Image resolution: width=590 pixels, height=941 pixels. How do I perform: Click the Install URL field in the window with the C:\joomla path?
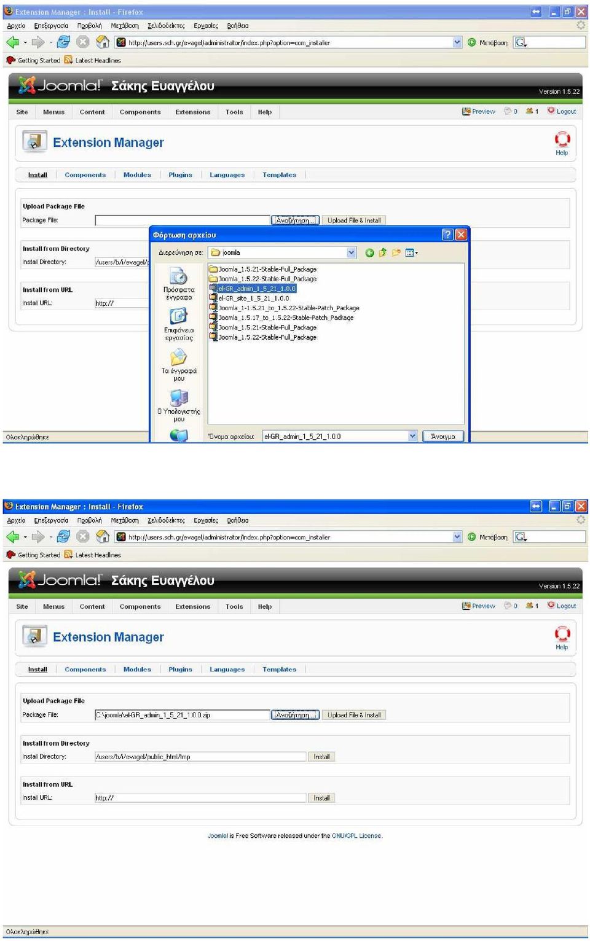[200, 798]
